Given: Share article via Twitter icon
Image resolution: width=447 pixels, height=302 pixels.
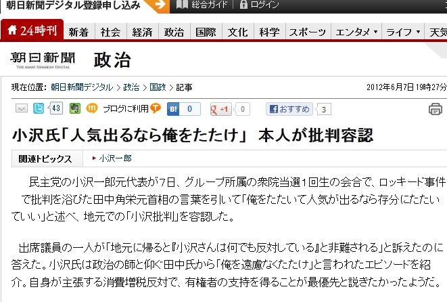Looking at the screenshot, I should point(39,108).
